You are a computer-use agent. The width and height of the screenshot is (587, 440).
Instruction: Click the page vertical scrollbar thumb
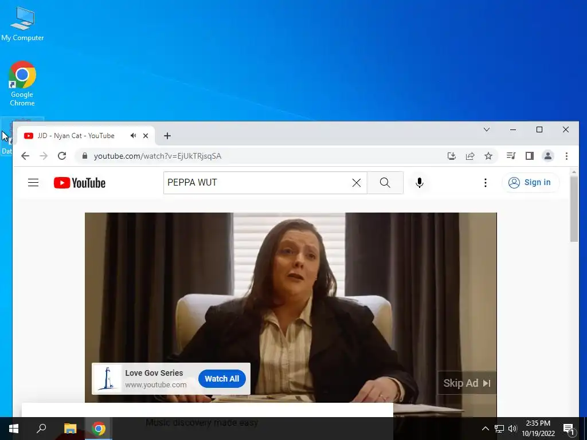click(x=574, y=209)
